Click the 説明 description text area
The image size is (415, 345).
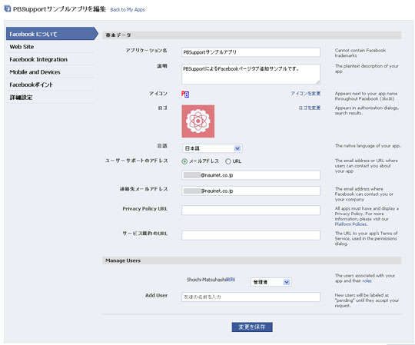[x=251, y=74]
